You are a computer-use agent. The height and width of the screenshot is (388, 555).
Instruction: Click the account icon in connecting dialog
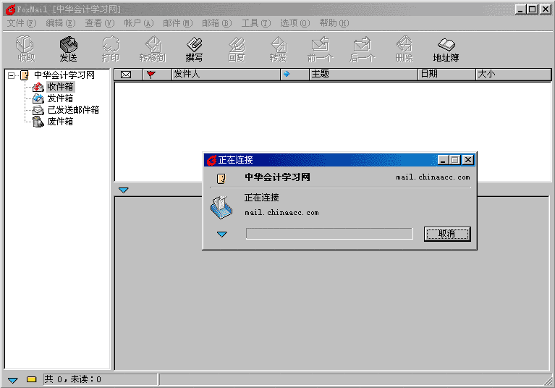click(221, 178)
